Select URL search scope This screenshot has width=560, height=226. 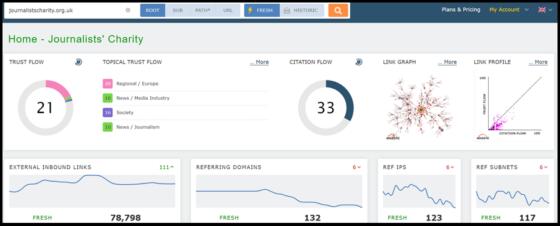click(228, 11)
